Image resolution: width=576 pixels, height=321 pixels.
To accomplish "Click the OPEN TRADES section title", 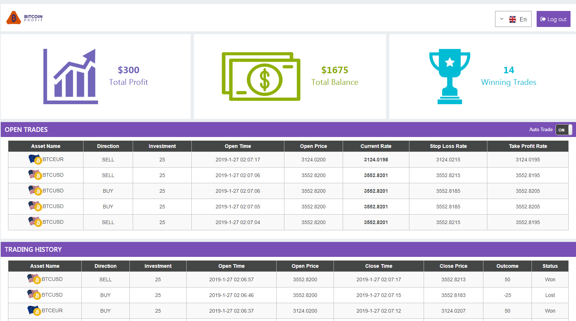I will point(26,130).
